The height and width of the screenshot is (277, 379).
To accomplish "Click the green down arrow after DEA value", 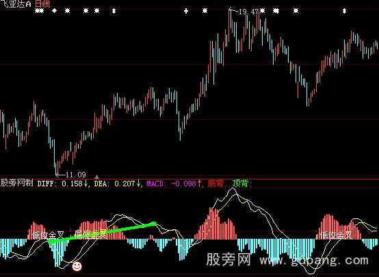I will tap(138, 184).
